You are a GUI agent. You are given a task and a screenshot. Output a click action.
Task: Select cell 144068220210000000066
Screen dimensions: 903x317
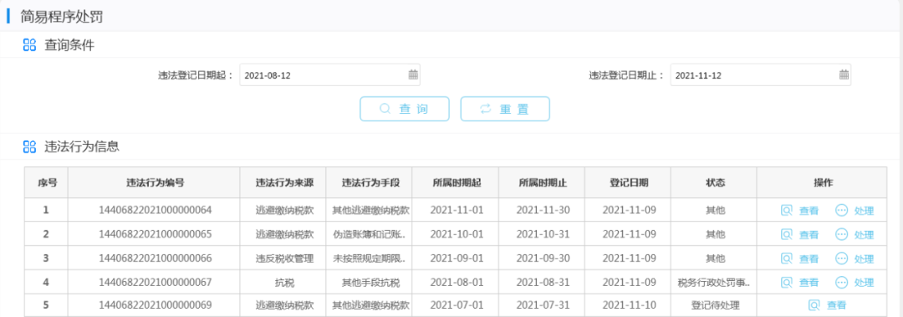point(155,258)
